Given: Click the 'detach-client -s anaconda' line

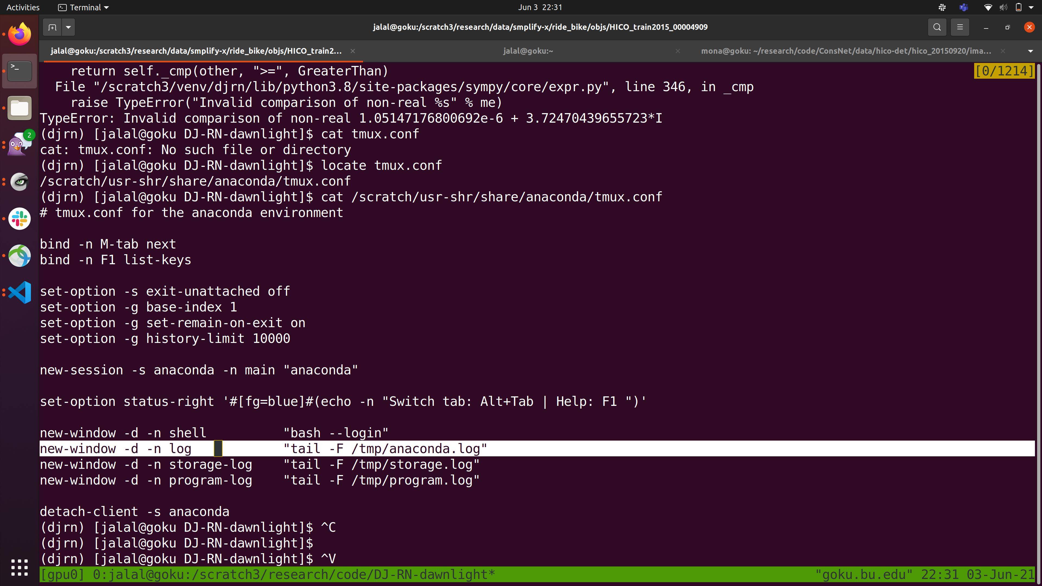Looking at the screenshot, I should point(134,512).
